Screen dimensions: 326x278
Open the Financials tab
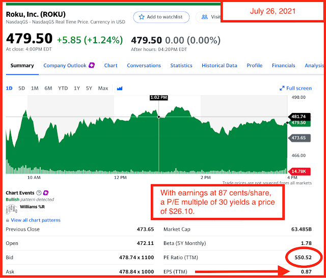click(x=284, y=66)
